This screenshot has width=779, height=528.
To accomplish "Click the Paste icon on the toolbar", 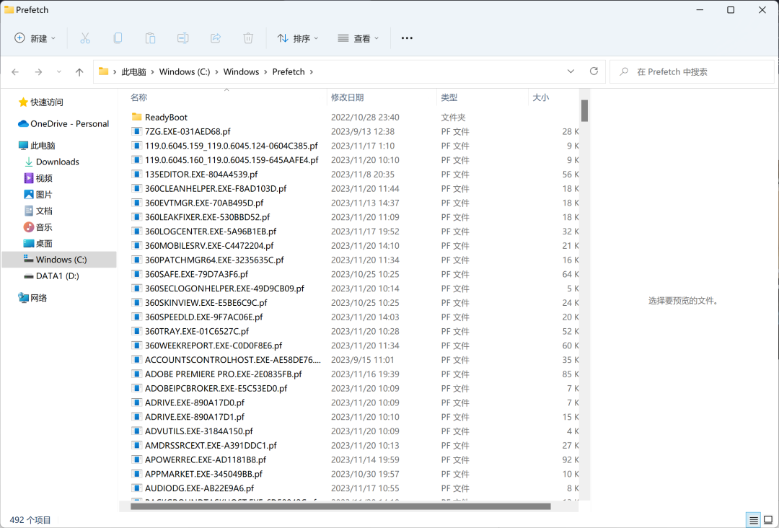I will pyautogui.click(x=150, y=38).
